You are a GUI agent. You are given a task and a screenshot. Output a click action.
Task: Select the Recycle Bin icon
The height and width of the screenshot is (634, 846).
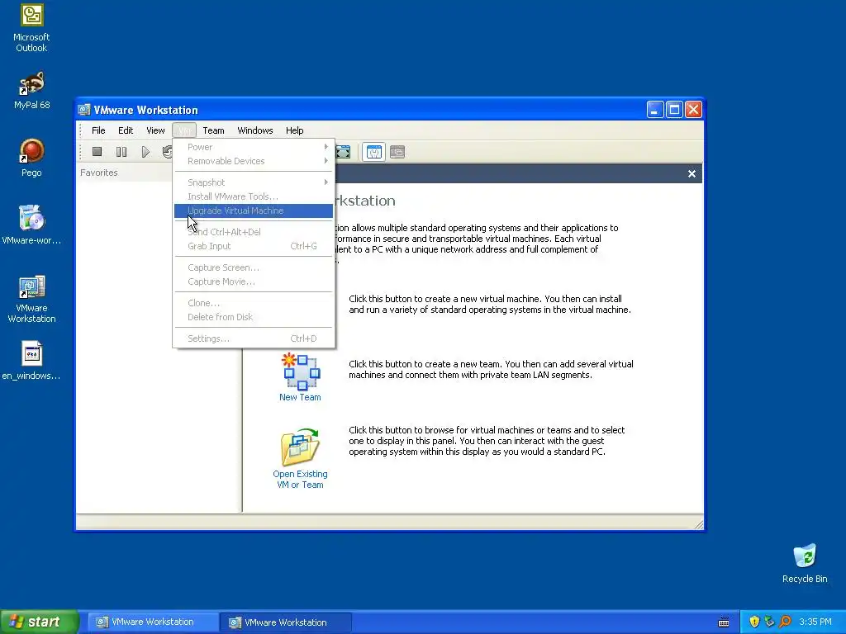pyautogui.click(x=805, y=556)
